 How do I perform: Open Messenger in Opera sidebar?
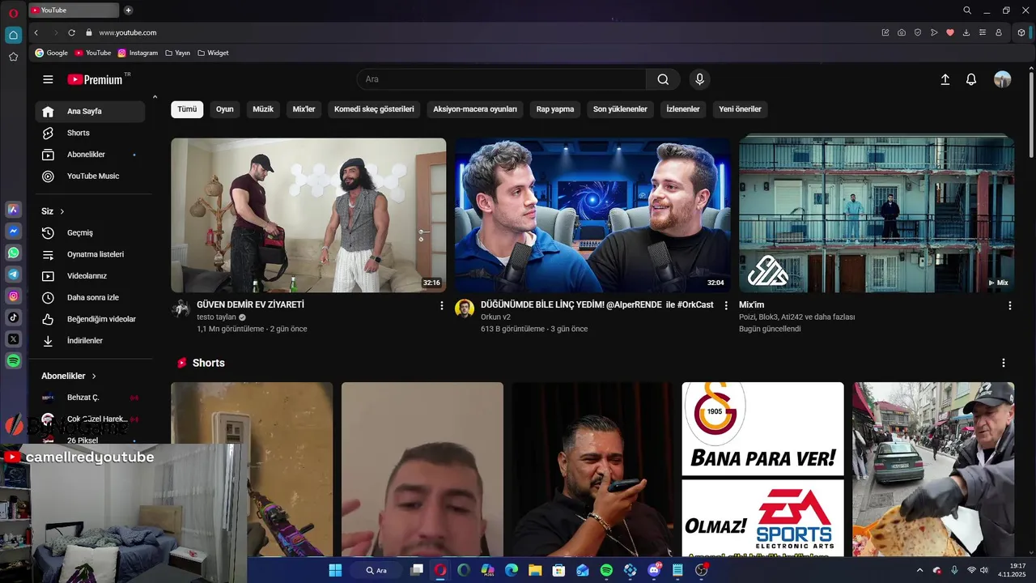pos(13,232)
